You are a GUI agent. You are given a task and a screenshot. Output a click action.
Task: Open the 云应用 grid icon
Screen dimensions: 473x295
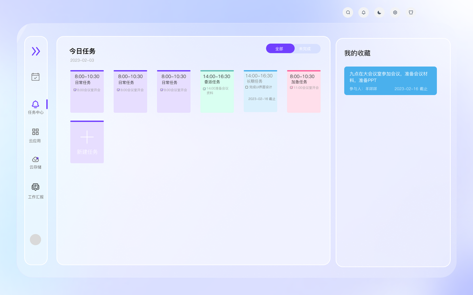(35, 132)
